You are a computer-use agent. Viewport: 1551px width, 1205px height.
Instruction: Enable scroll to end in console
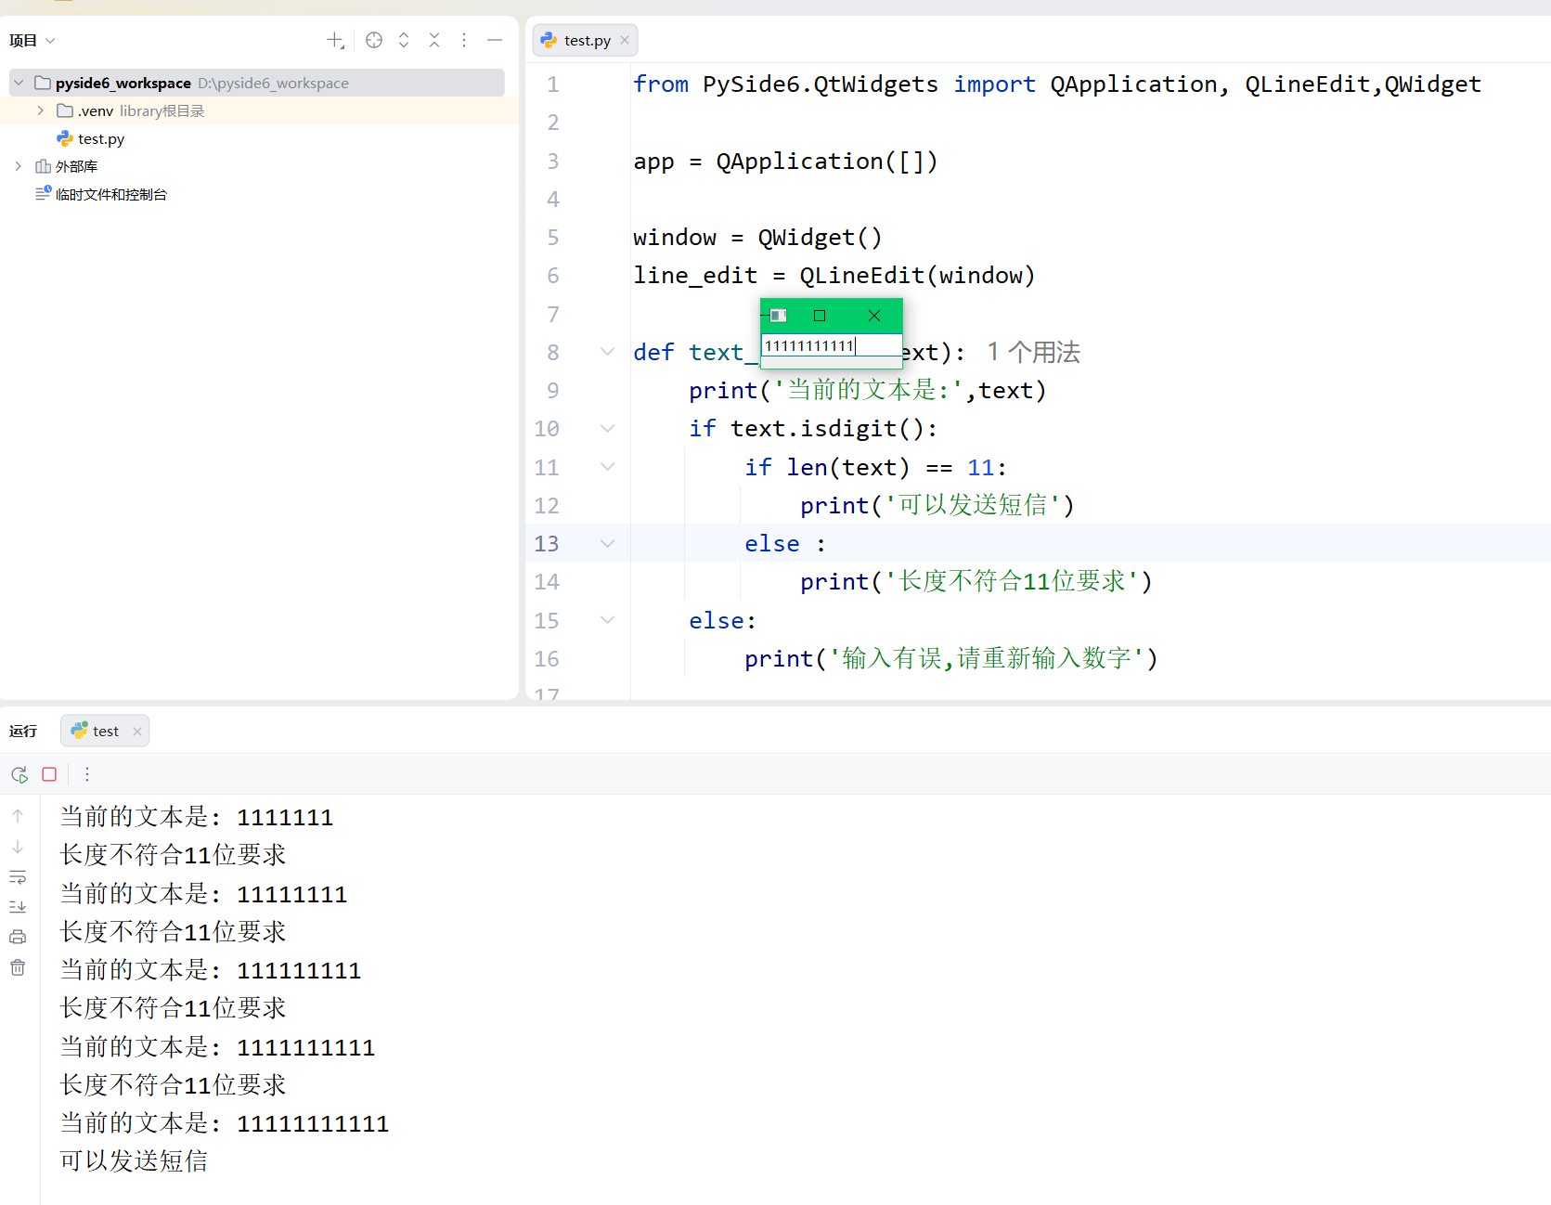[18, 907]
